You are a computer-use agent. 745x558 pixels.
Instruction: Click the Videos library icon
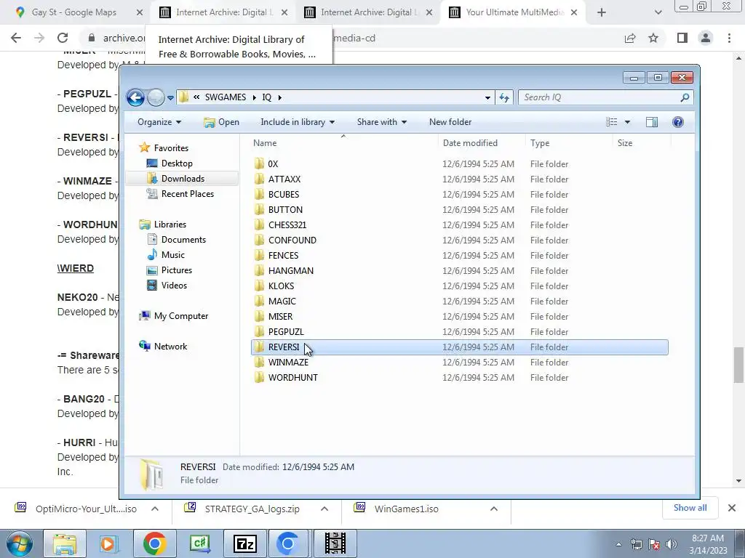152,285
